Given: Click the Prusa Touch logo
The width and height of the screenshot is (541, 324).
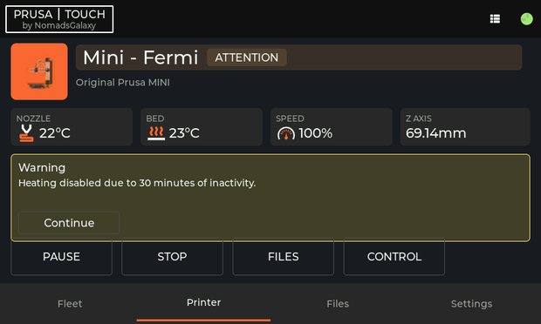Looking at the screenshot, I should [x=59, y=19].
